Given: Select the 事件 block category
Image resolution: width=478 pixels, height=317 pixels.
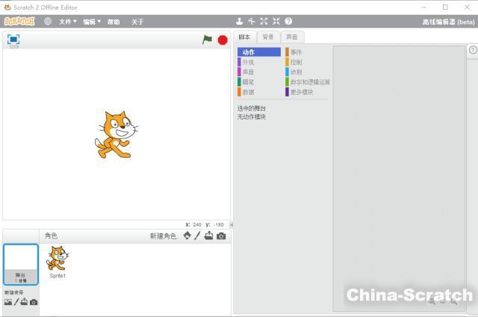Looking at the screenshot, I should click(296, 52).
